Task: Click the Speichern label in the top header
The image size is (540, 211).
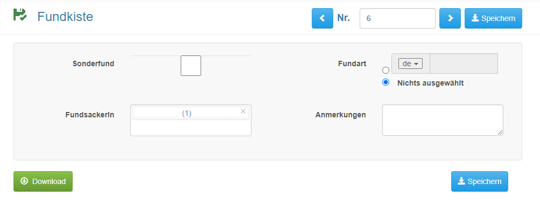Action: (498, 19)
